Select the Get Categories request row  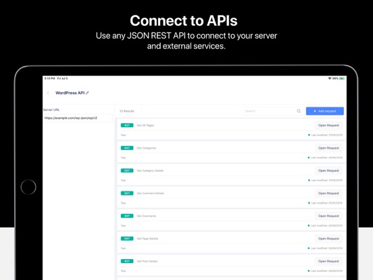point(232,152)
